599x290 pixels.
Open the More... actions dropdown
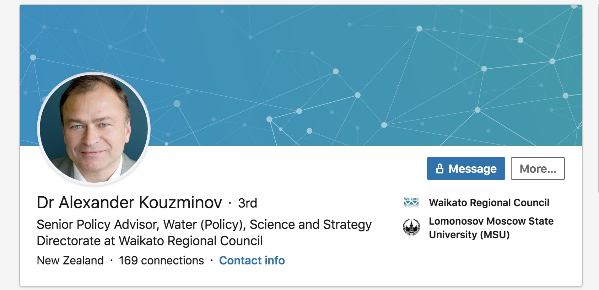pyautogui.click(x=538, y=168)
